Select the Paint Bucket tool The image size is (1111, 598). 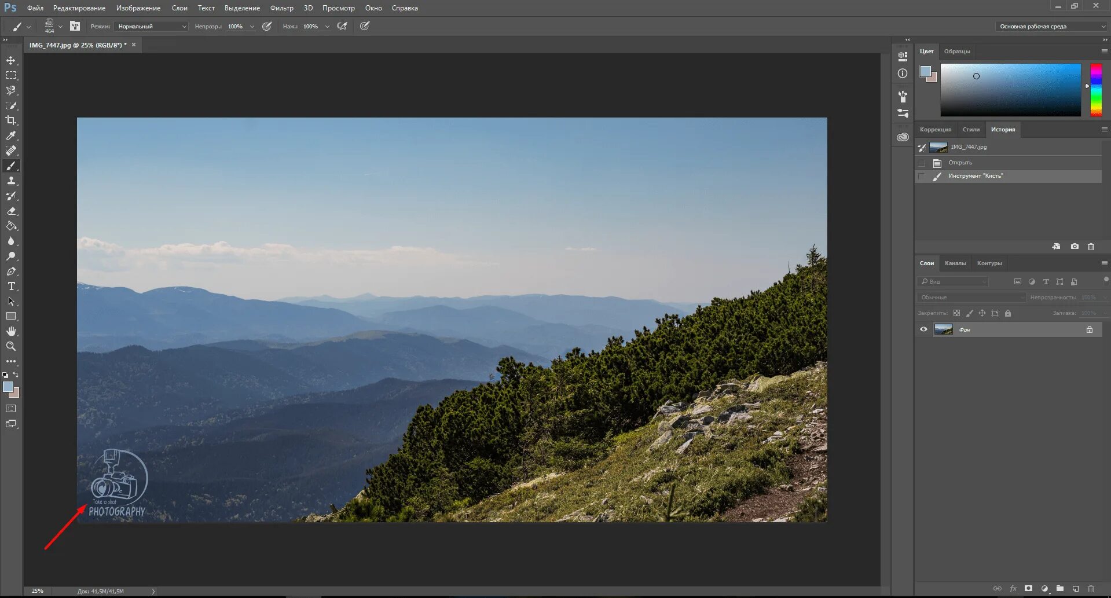coord(11,226)
